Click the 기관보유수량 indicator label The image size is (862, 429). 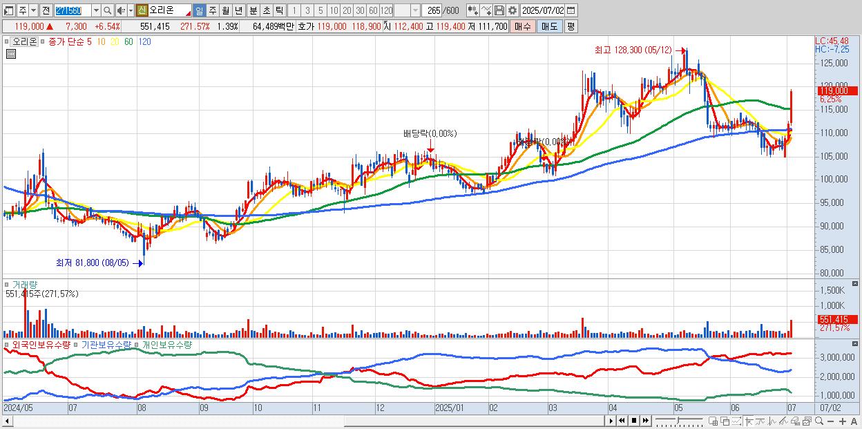[107, 344]
